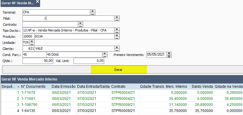The width and height of the screenshot is (243, 115).
Task: Focus the Terminal input containing CPA
Action: 56,12
